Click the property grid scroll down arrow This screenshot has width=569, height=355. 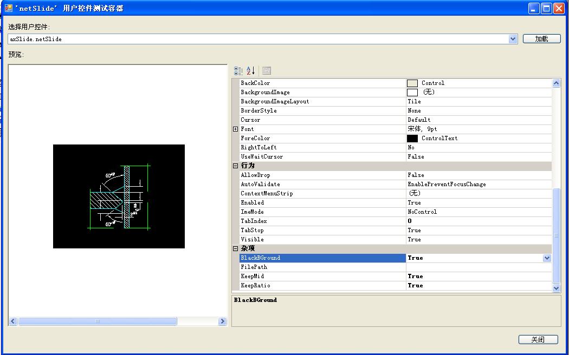click(557, 288)
